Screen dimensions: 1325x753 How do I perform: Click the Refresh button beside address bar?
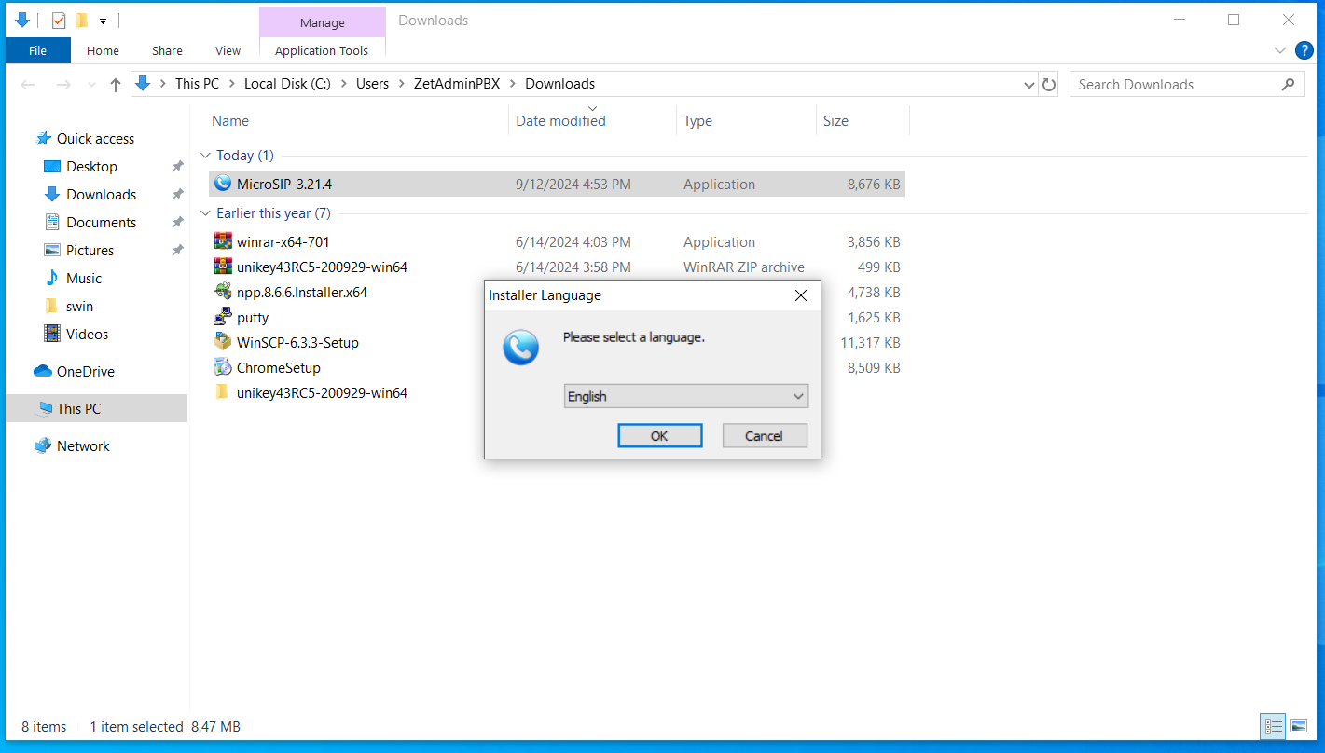click(x=1049, y=84)
